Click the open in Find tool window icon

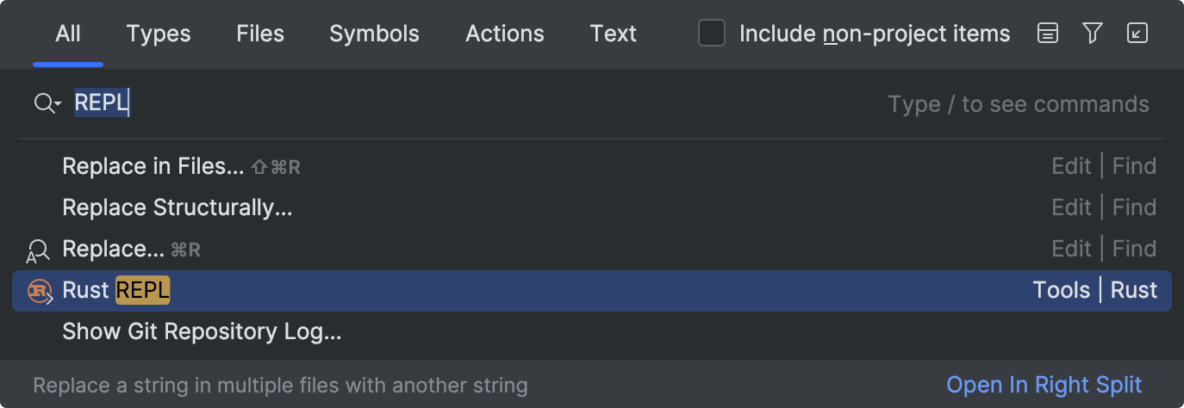click(x=1137, y=34)
